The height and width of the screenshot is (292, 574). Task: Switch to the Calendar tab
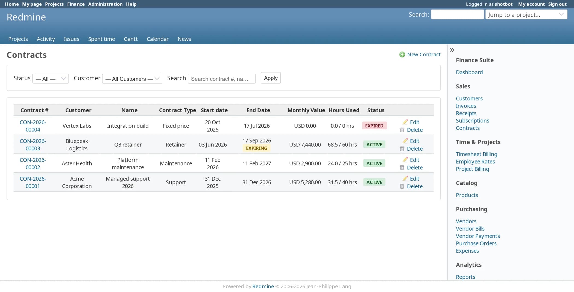click(x=157, y=39)
